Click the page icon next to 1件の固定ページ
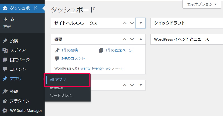 point(101,50)
